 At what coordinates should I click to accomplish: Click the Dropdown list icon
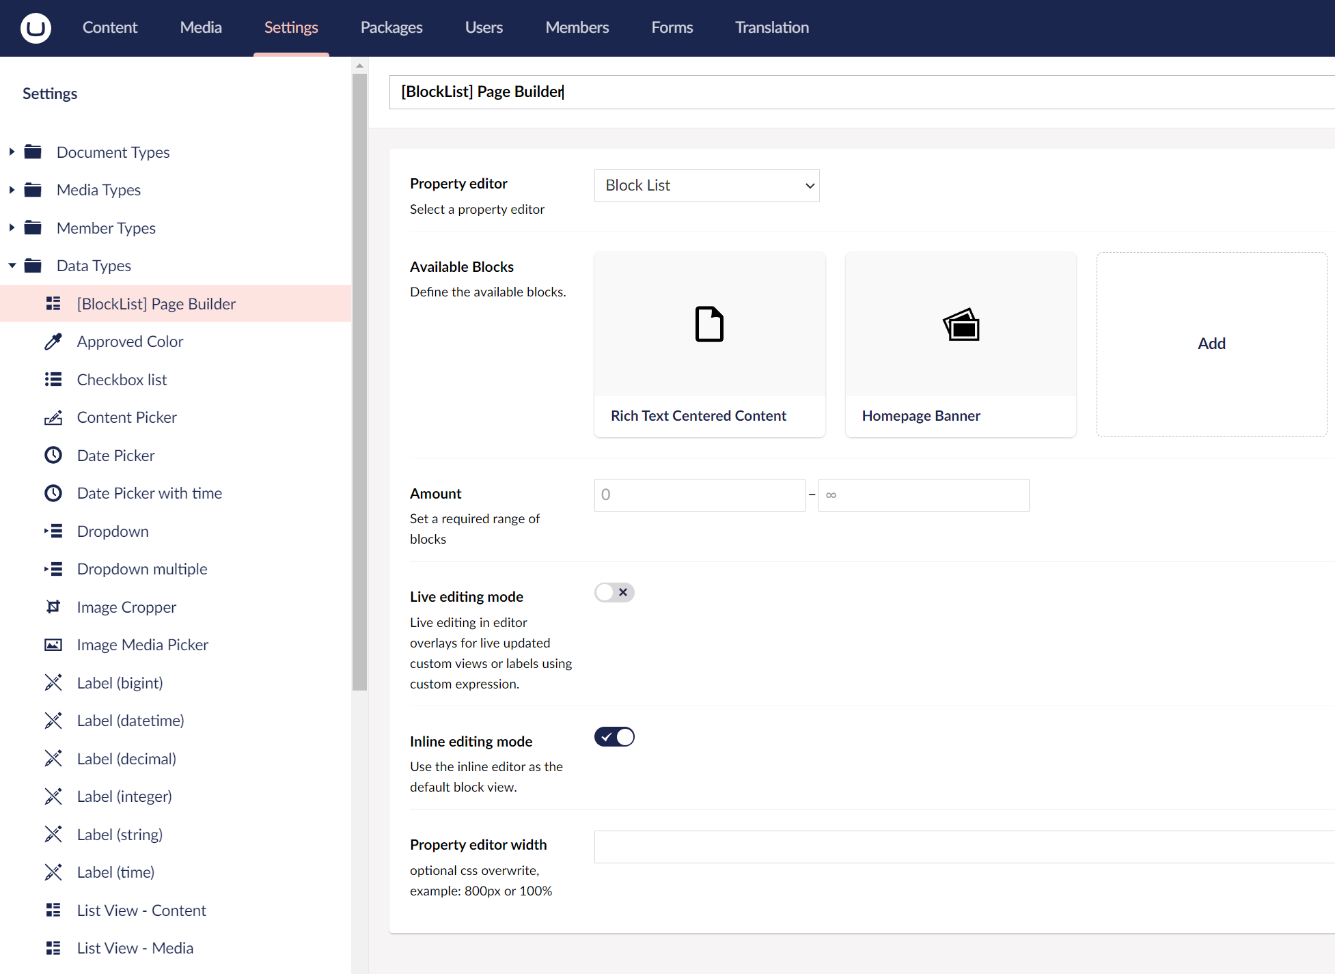[x=53, y=531]
